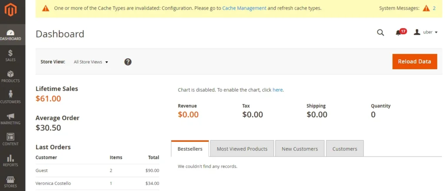Open the Marketing sidebar menu
This screenshot has height=191, width=445.
pos(11,119)
